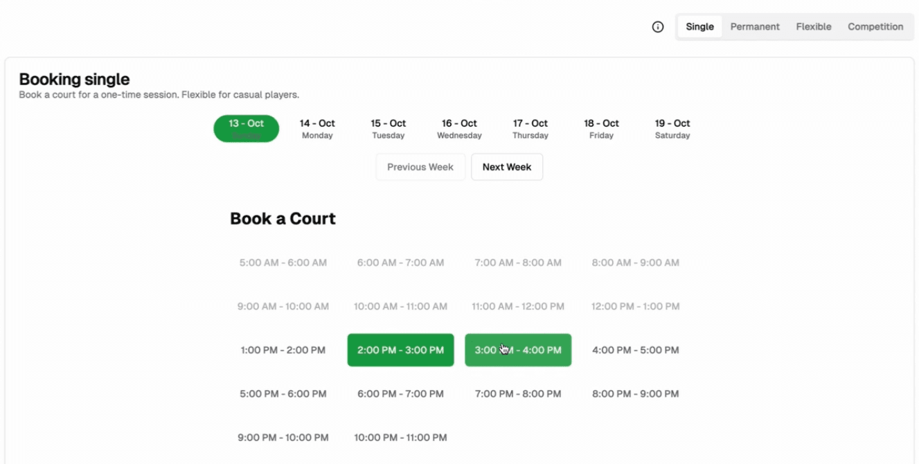The height and width of the screenshot is (464, 919).
Task: Choose 14 - Oct Monday
Action: (317, 129)
